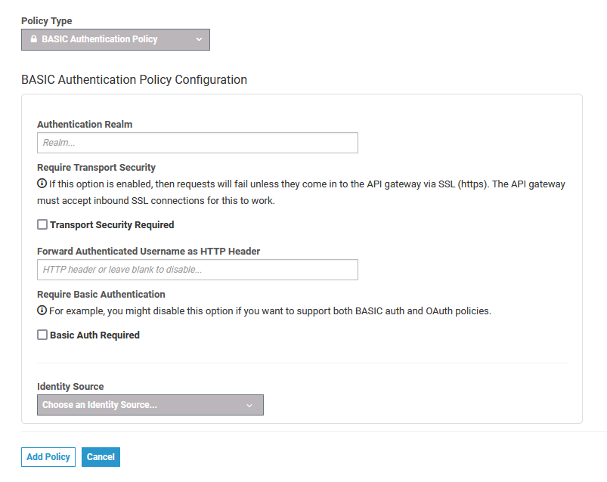Tick the Basic Auth Required checkbox

pos(42,335)
